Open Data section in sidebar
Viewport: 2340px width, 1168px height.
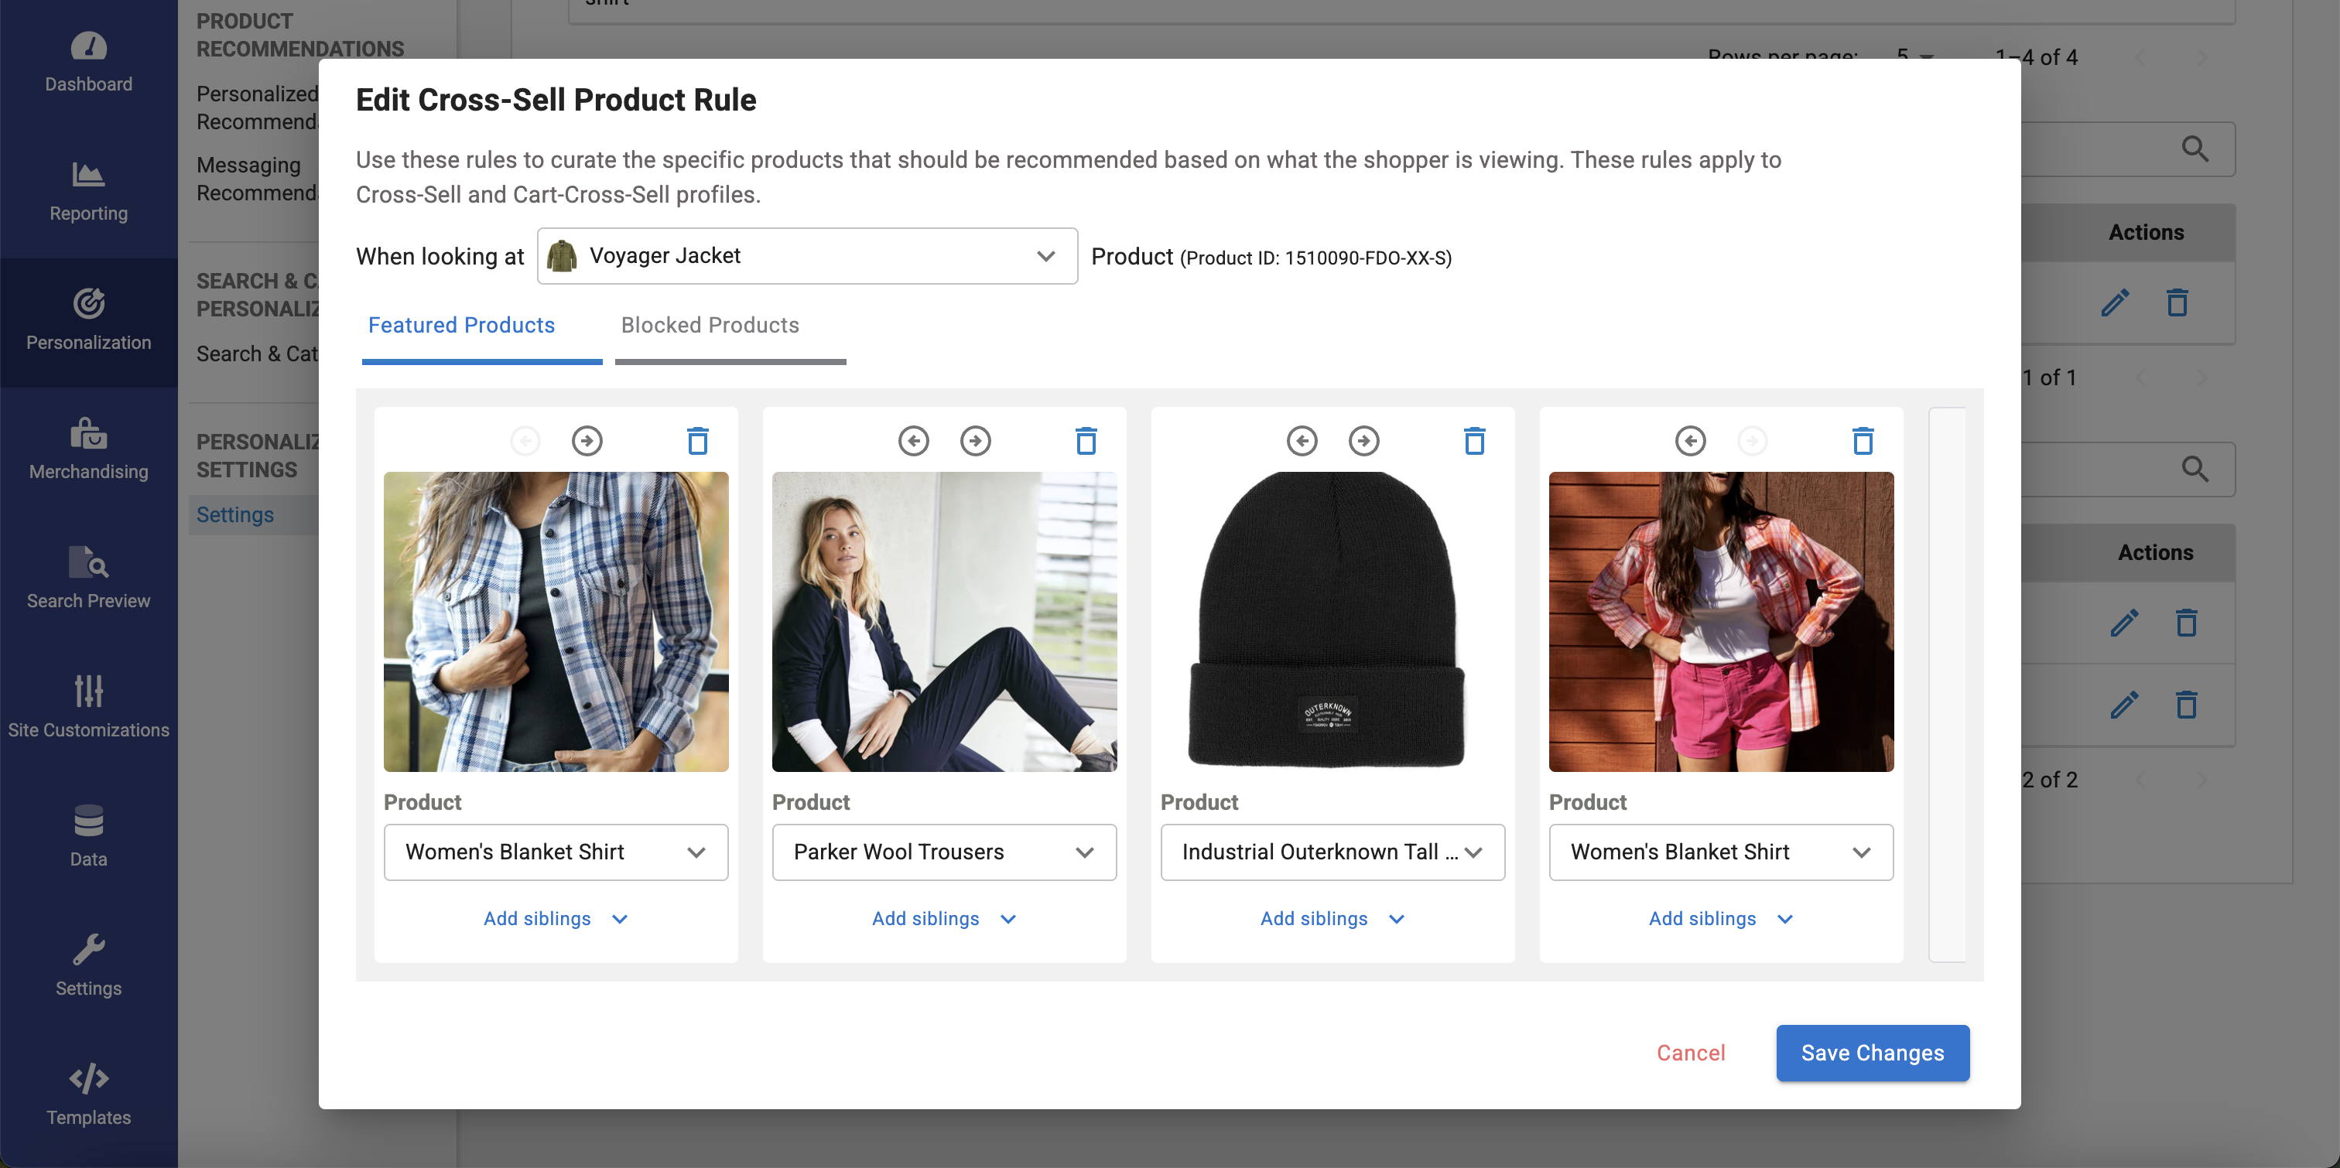pyautogui.click(x=88, y=836)
